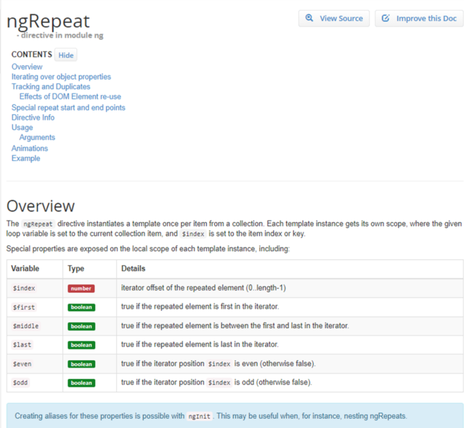Hide the contents list

pyautogui.click(x=66, y=55)
